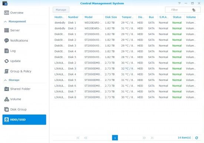This screenshot has height=143, width=204.
Task: Open Disk Group in the sidebar
Action: (x=24, y=109)
